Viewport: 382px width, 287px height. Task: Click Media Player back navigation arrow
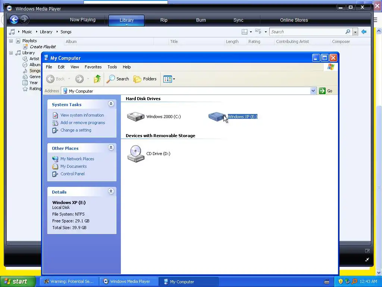pyautogui.click(x=14, y=19)
